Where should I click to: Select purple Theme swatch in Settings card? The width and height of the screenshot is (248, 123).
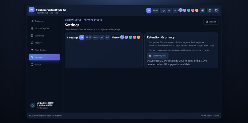pos(126,37)
